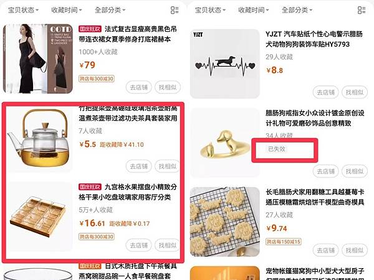The image size is (374, 280).
Task: Tap 找相似 for the black dress
Action: point(168,87)
